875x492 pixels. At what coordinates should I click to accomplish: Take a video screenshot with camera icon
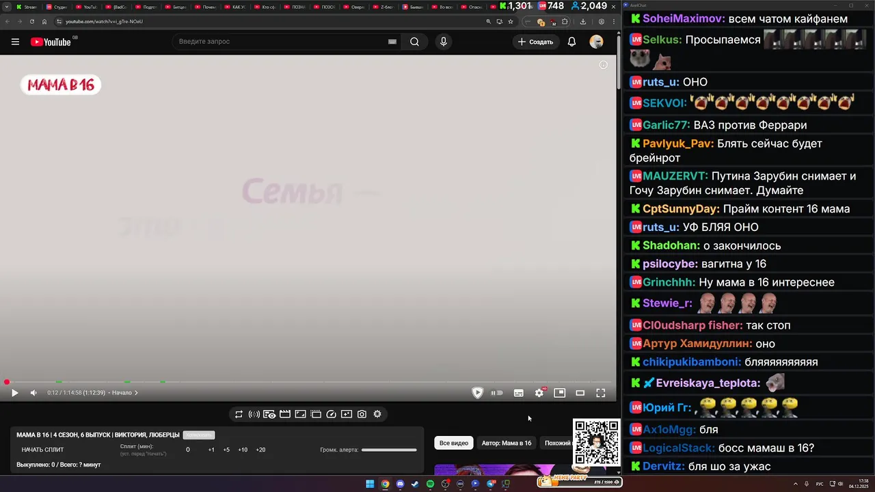362,414
